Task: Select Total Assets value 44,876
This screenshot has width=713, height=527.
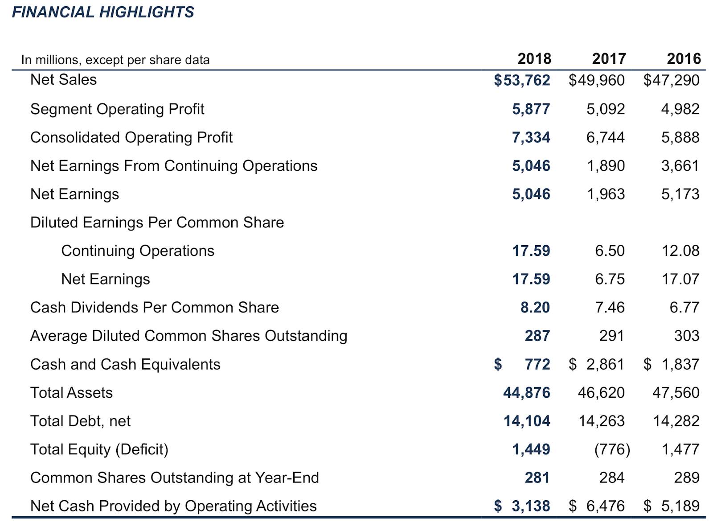Action: click(x=527, y=393)
